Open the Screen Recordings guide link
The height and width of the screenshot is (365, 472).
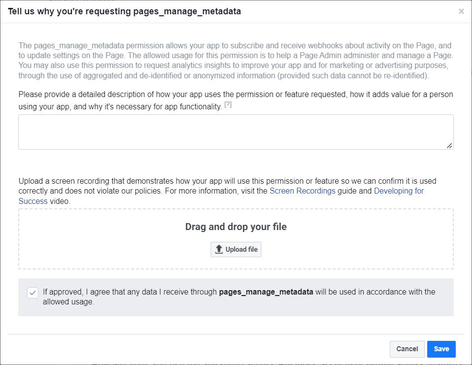(301, 191)
